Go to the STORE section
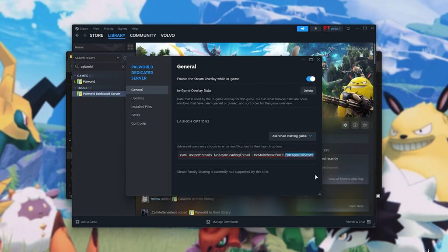Image resolution: width=448 pixels, height=252 pixels. (x=96, y=35)
